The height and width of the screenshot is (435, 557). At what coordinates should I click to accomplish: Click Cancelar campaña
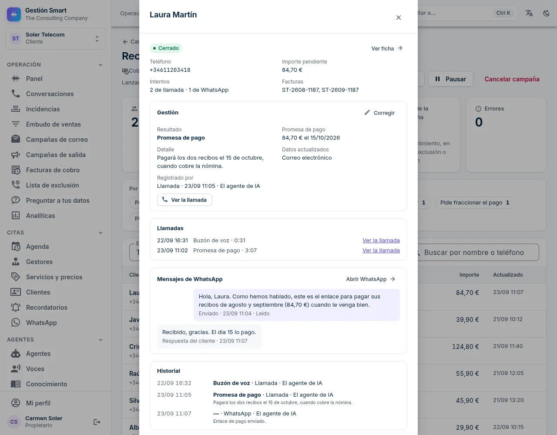click(512, 79)
